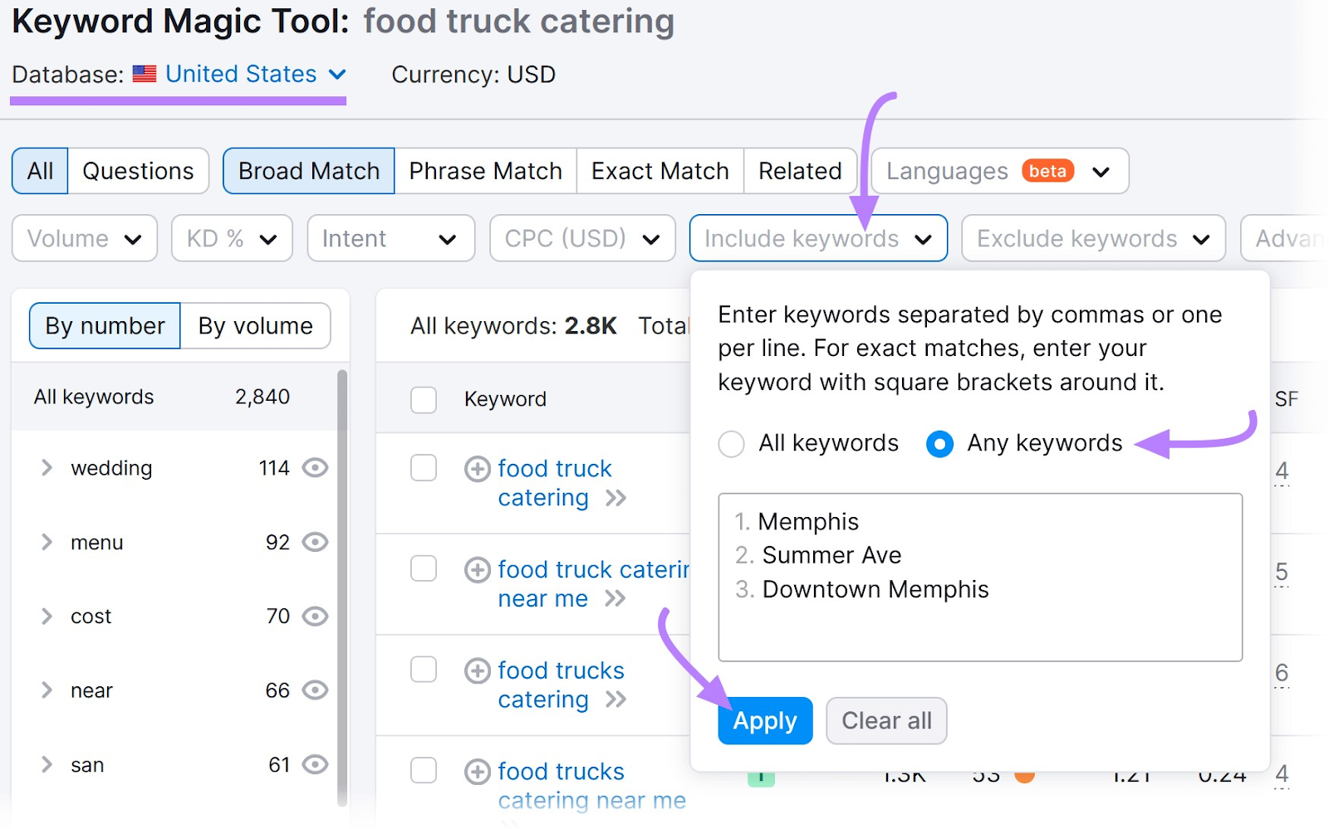Toggle the eye icon for menu group
This screenshot has width=1329, height=829.
click(315, 542)
